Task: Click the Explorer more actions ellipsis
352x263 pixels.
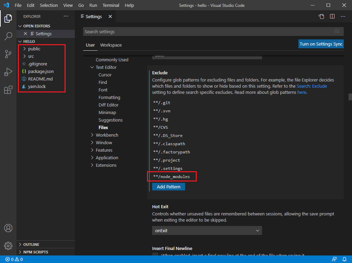Action: [66, 16]
